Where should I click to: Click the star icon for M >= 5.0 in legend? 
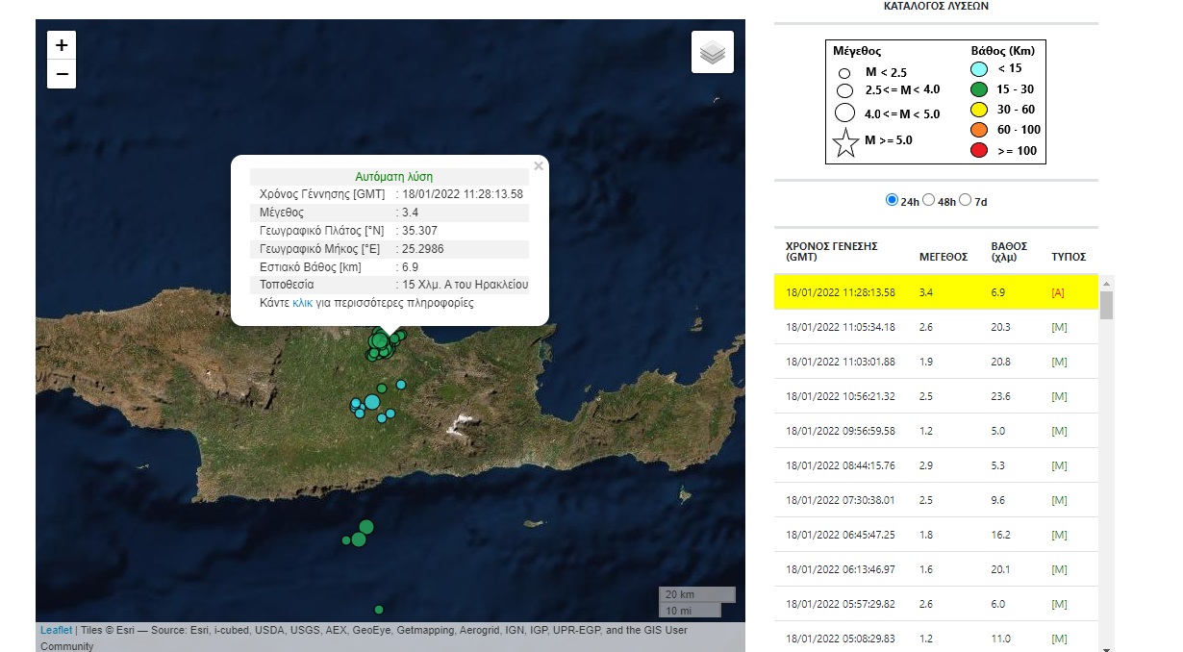pyautogui.click(x=845, y=143)
